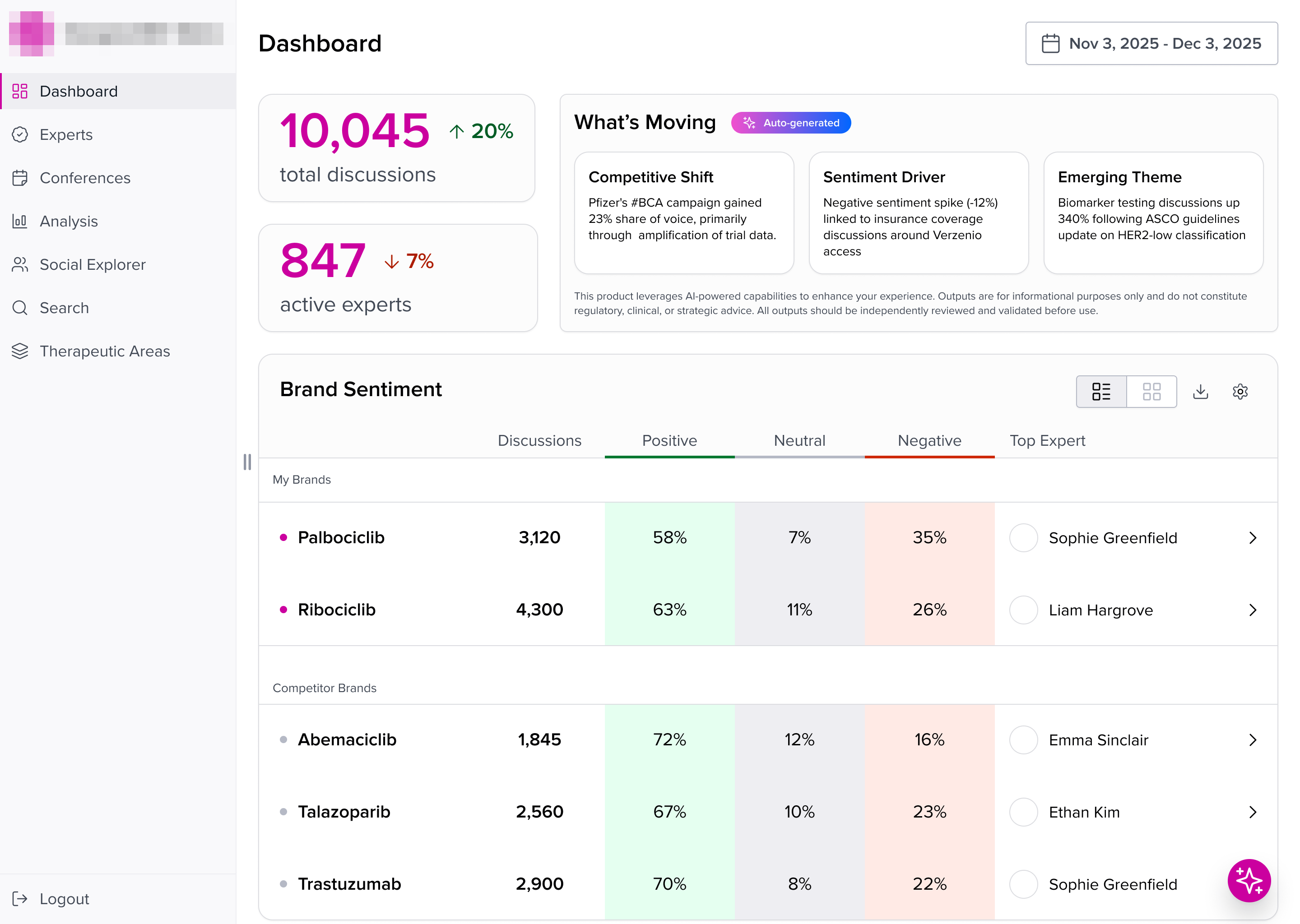Click the Competitor Brands section label
The image size is (1300, 924).
point(325,688)
